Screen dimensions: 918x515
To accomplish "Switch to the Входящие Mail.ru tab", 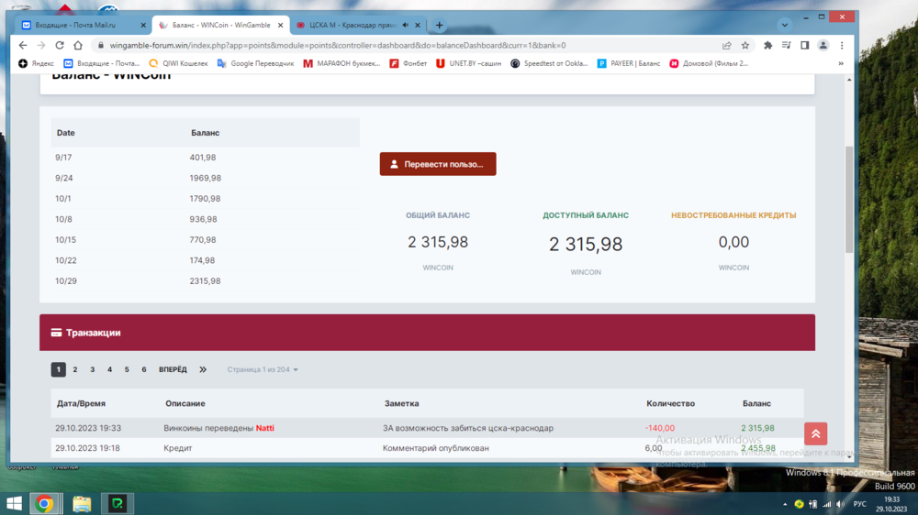I will (x=83, y=25).
